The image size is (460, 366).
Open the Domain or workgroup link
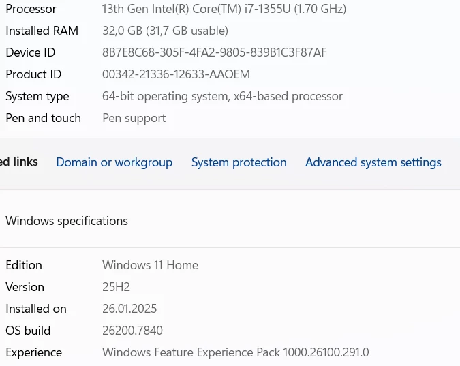point(114,162)
